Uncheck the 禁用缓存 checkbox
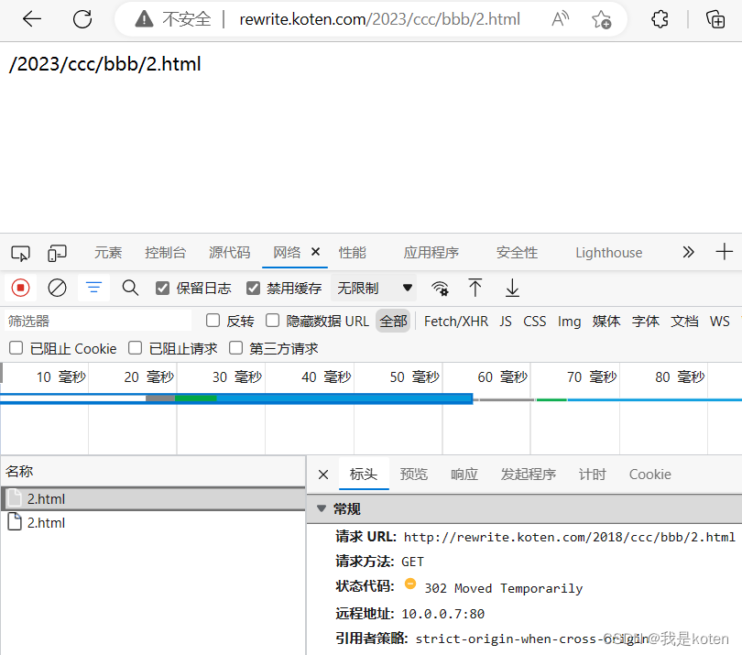742x655 pixels. pos(253,288)
